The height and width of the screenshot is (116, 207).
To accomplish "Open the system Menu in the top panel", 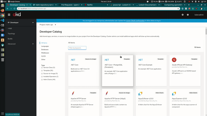I will click(3, 2).
